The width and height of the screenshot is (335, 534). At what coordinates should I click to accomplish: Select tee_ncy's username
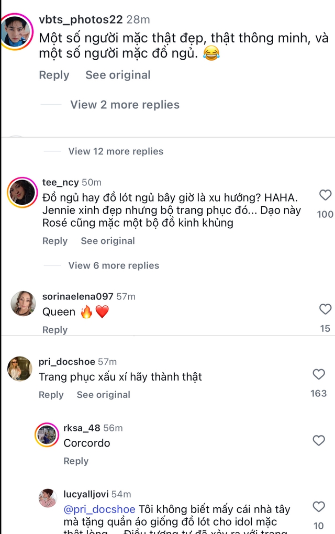point(60,182)
